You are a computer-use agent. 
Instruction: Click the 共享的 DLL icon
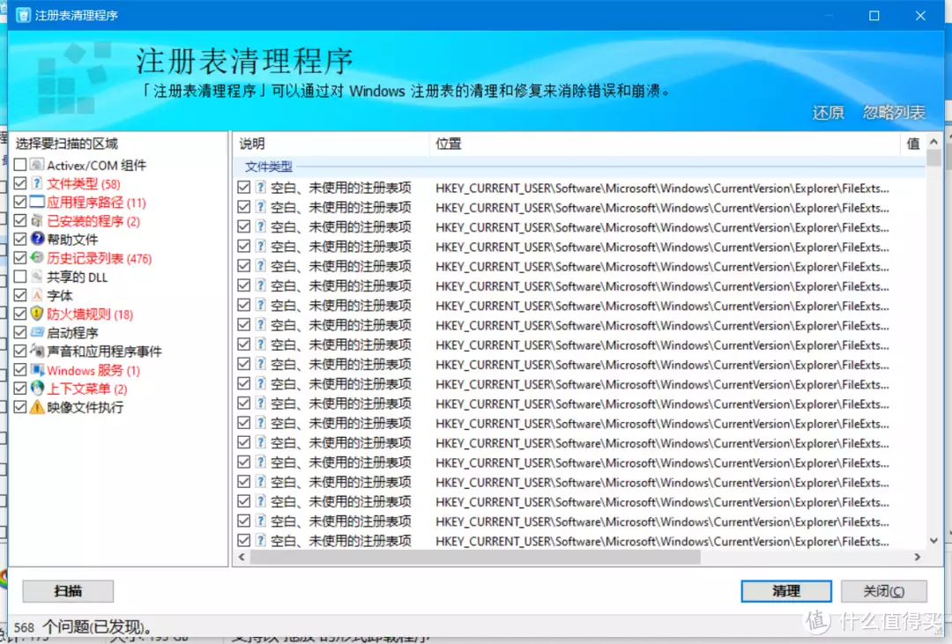(x=37, y=277)
